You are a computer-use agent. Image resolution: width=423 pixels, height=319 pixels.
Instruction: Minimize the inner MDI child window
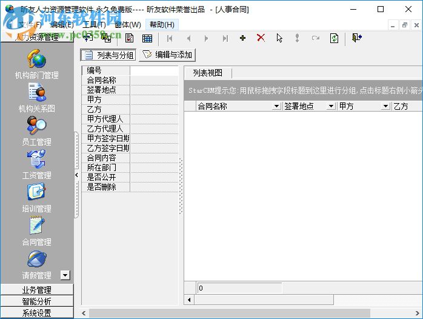[393, 25]
